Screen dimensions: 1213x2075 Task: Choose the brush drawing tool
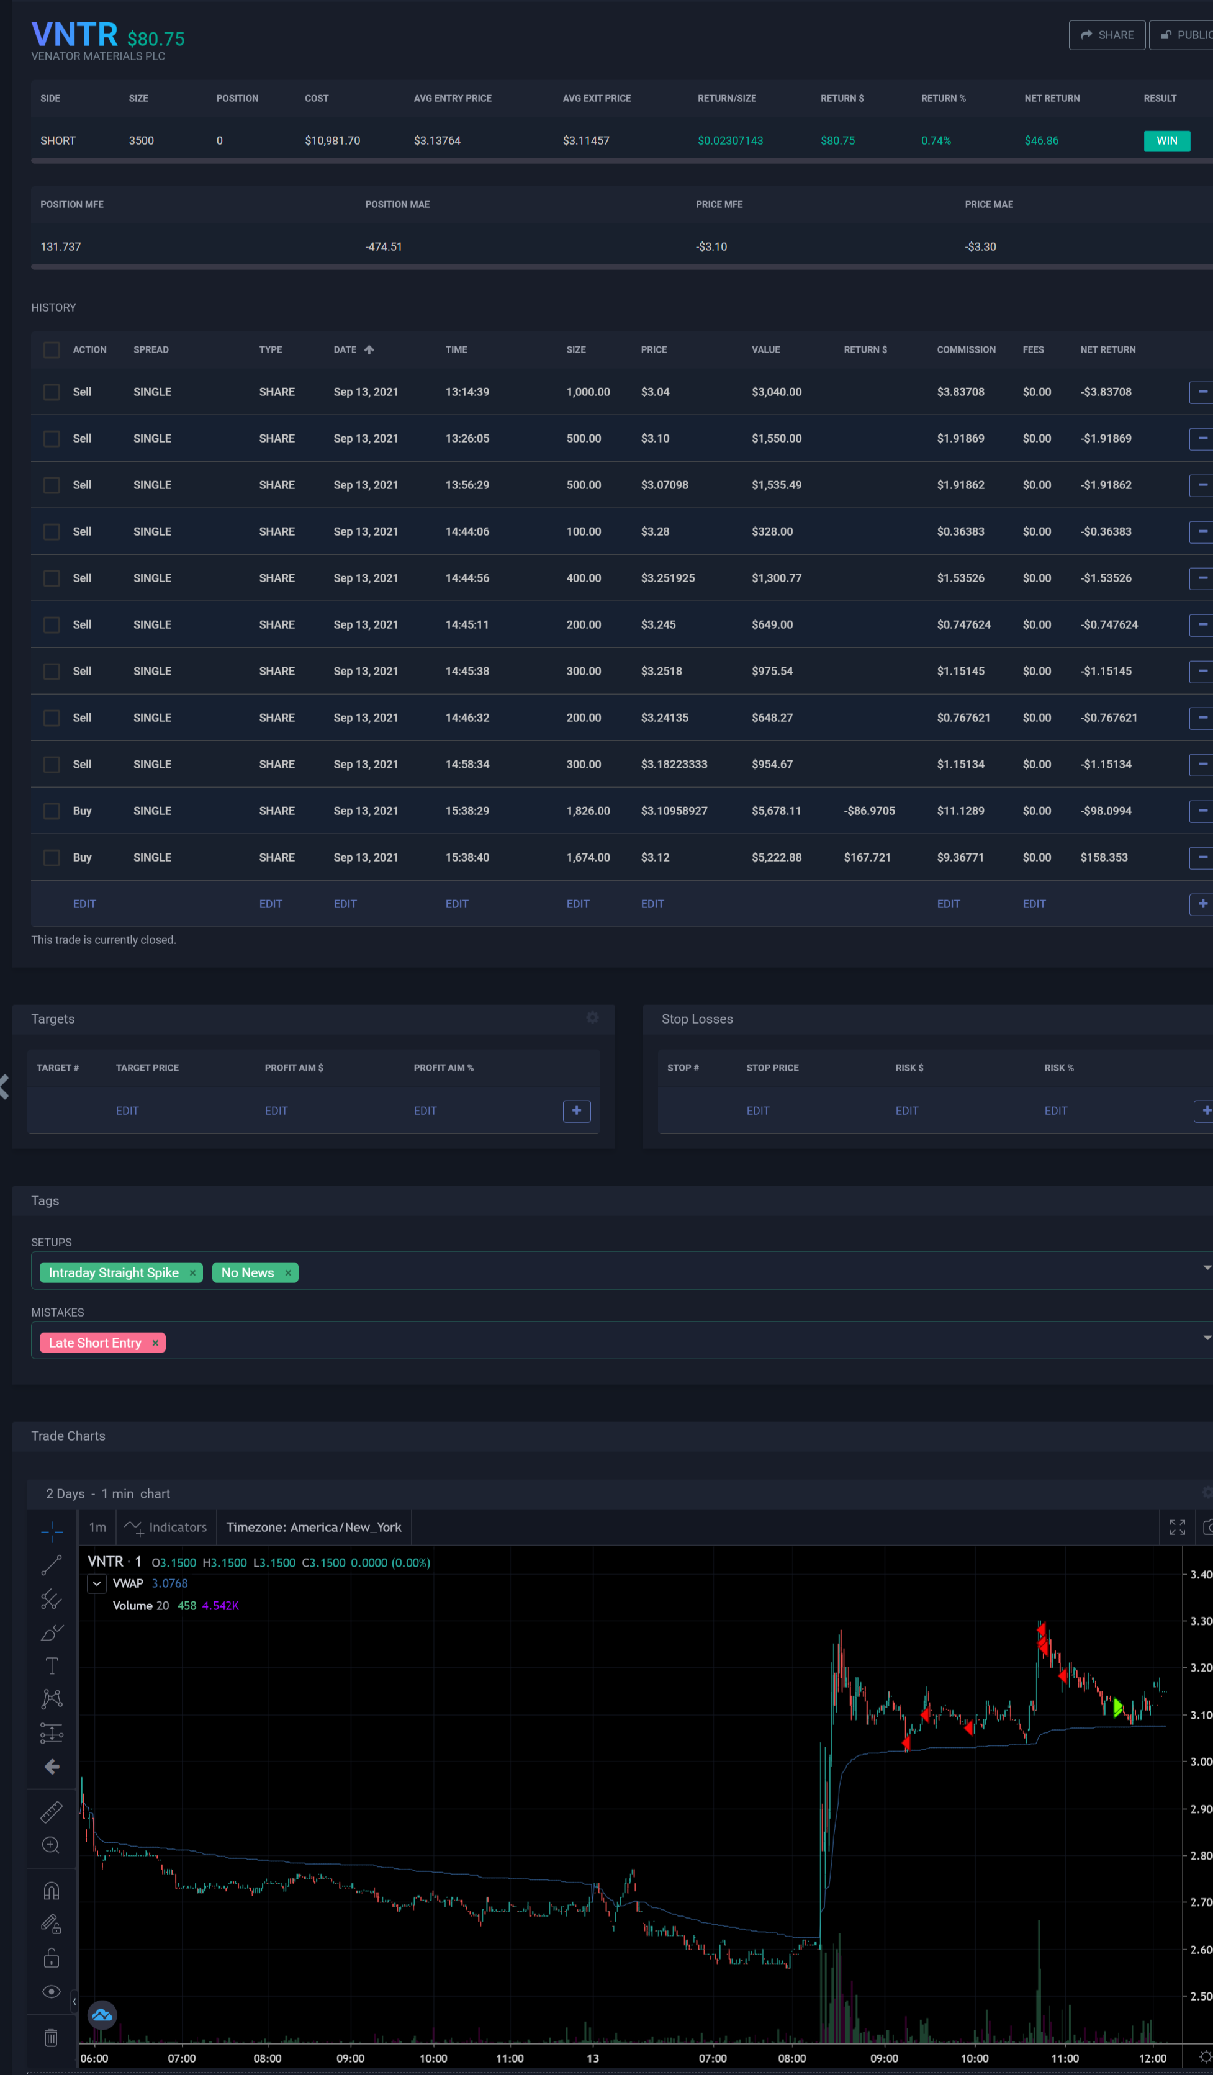point(51,1633)
